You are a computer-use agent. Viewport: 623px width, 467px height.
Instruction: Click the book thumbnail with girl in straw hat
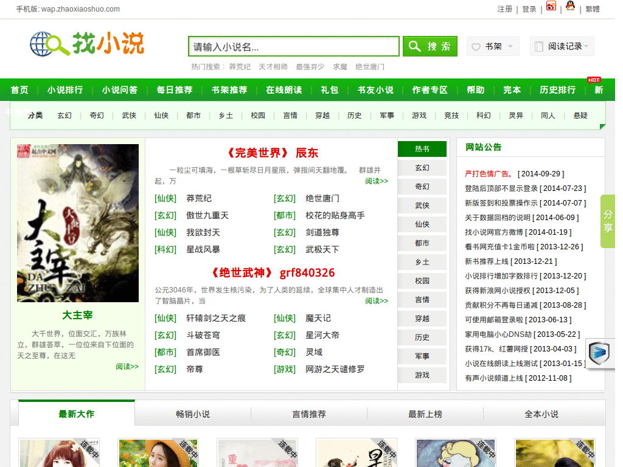158,453
